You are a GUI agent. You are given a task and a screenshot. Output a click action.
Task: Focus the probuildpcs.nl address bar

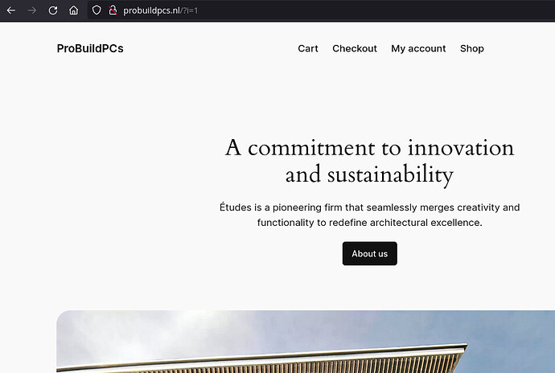[x=153, y=10]
